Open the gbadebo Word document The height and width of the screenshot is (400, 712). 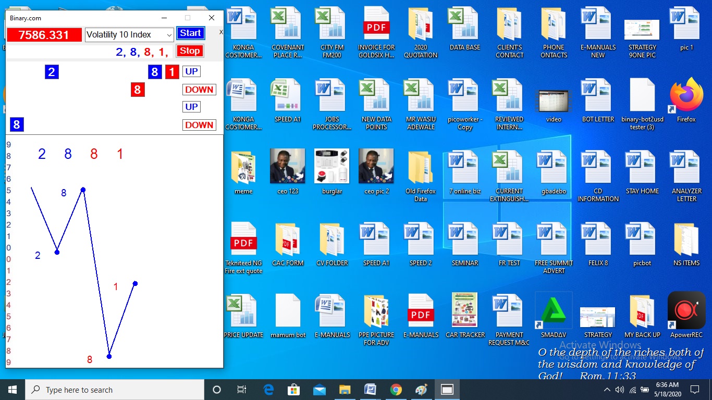[x=554, y=172]
